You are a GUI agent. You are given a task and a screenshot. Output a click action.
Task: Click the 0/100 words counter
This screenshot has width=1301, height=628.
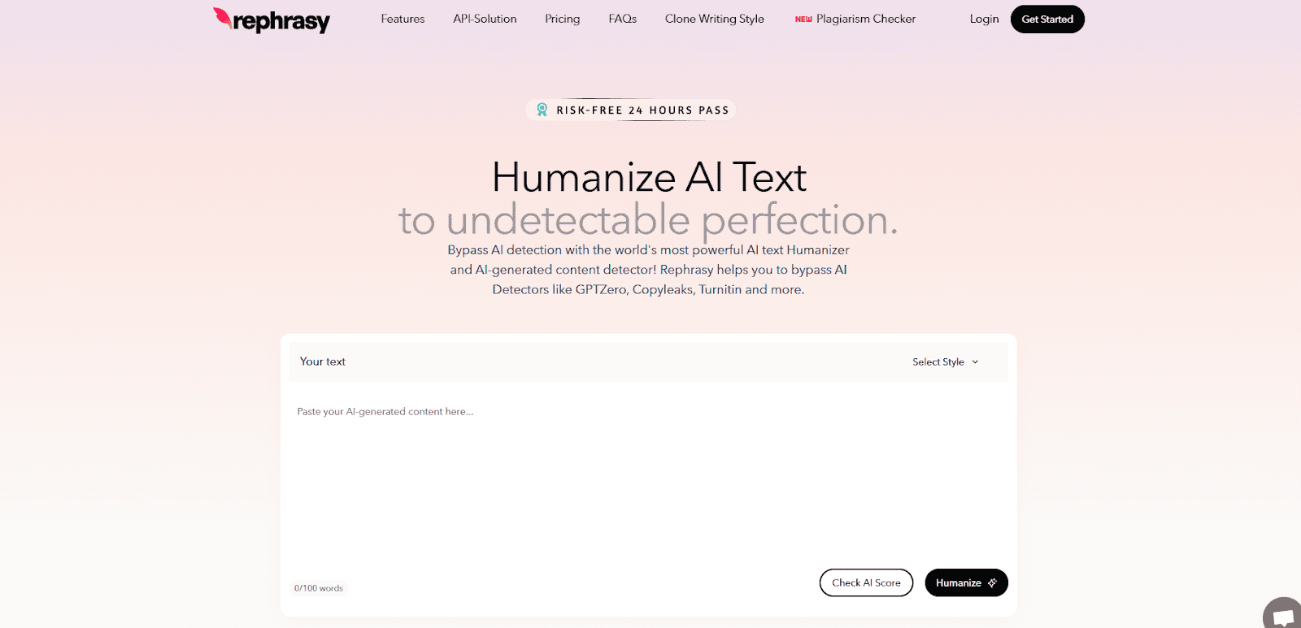click(x=319, y=588)
